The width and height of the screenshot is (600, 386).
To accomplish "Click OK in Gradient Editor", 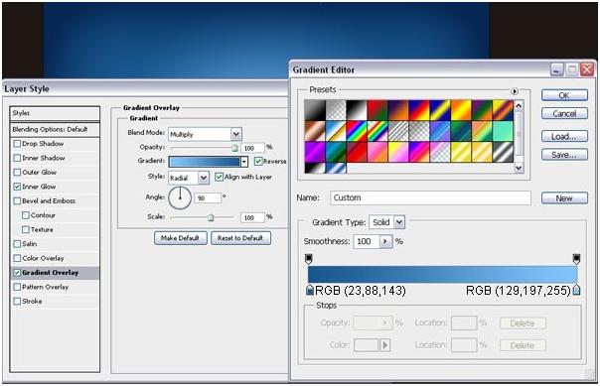I will 564,95.
